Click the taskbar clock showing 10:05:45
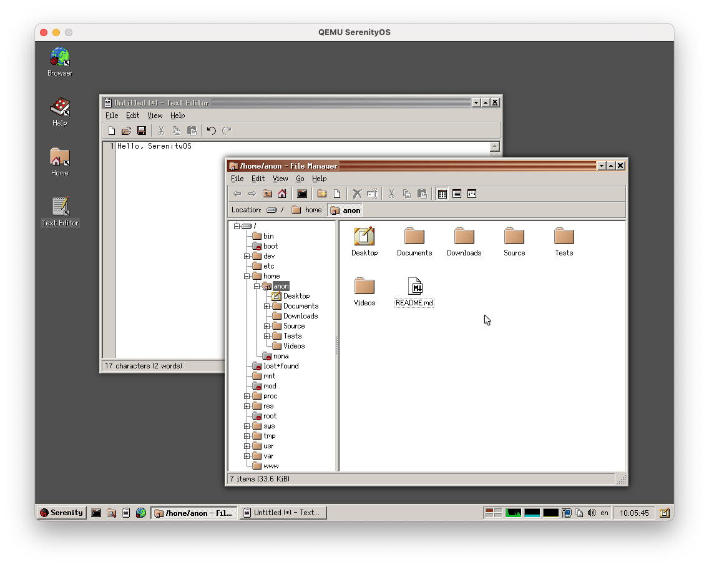 [634, 513]
